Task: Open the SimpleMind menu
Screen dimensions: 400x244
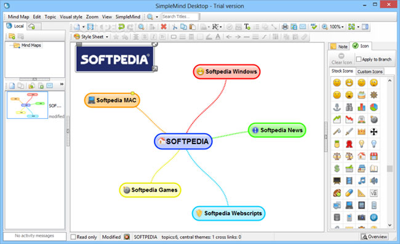Action: click(128, 17)
